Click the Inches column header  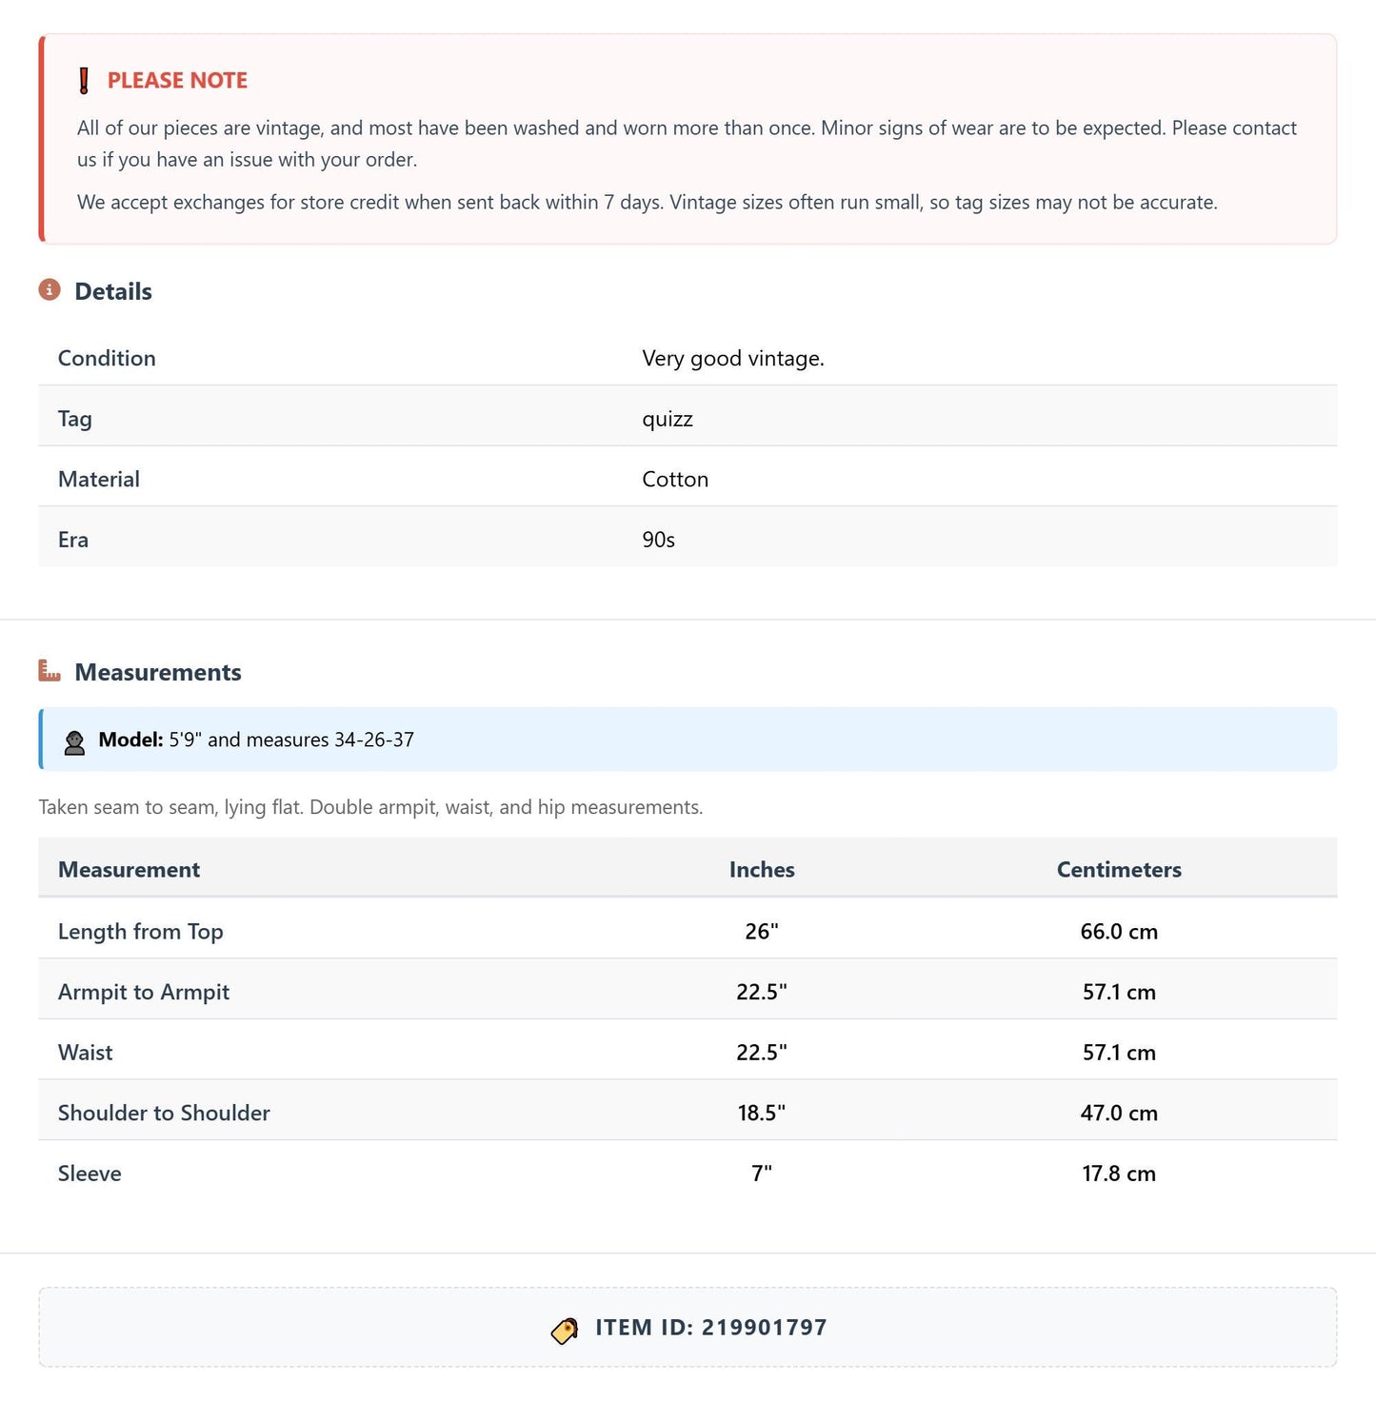(x=762, y=870)
